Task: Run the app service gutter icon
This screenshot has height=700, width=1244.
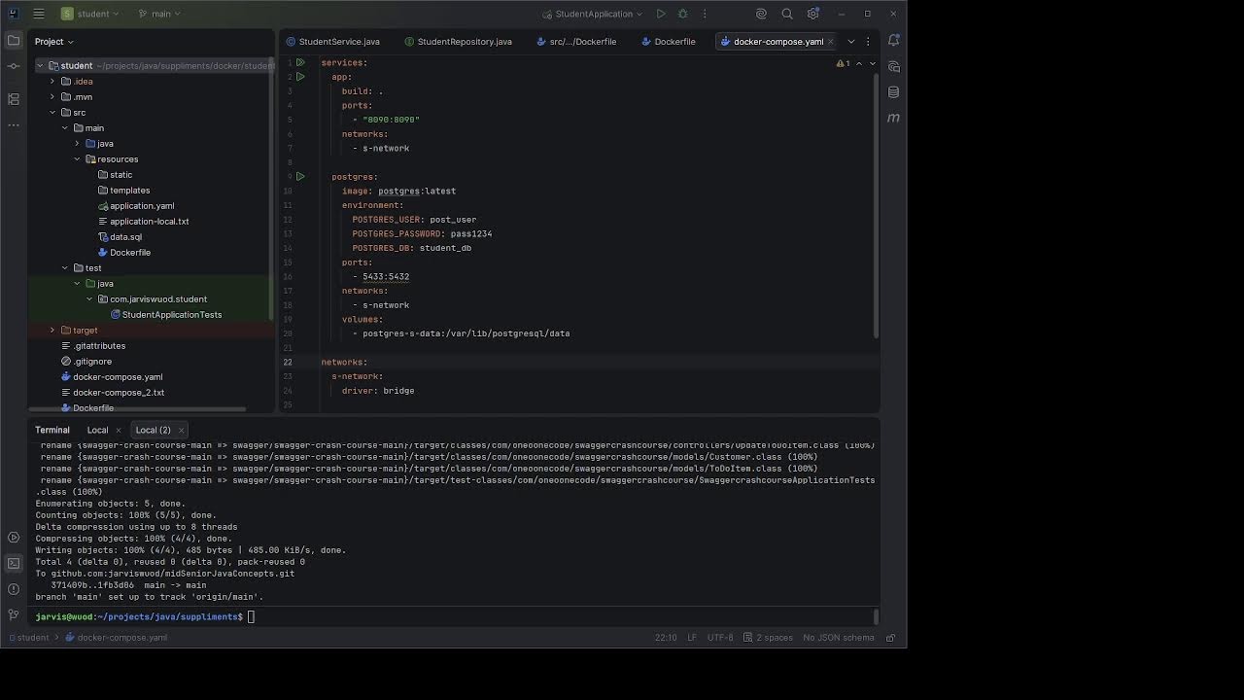Action: 300,77
